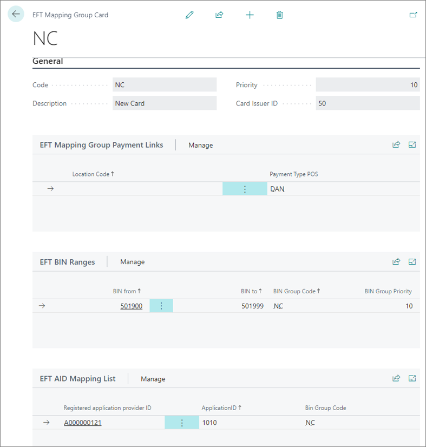Click the back arrow button

pyautogui.click(x=16, y=14)
